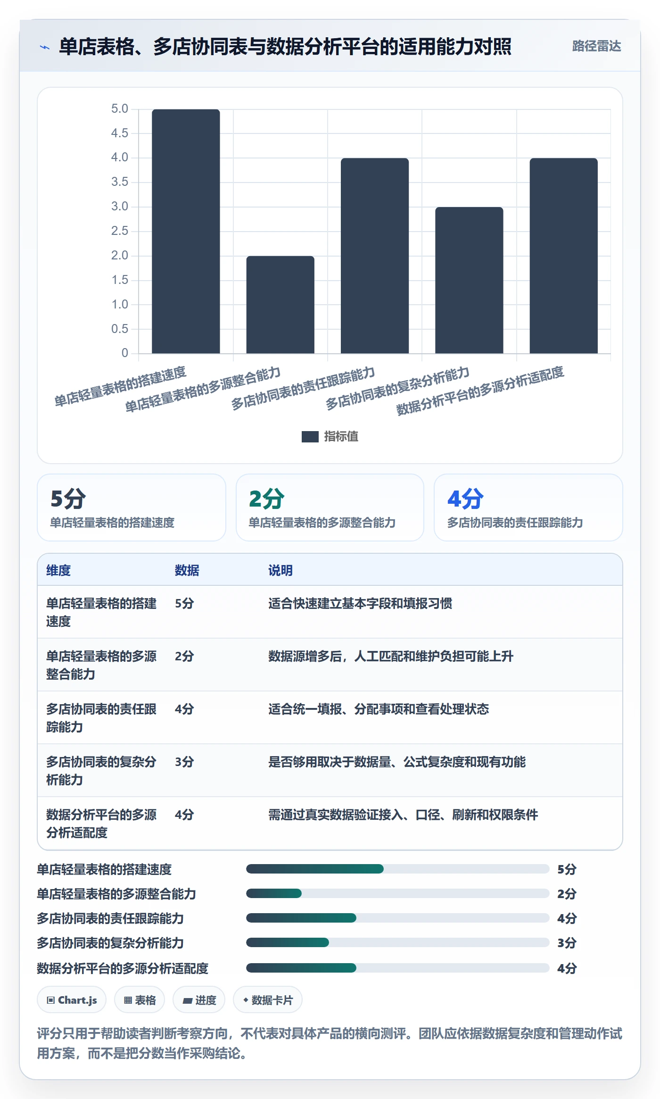Image resolution: width=660 pixels, height=1099 pixels.
Task: Select table cell 多店协同表的责任跟踪能力
Action: click(101, 718)
